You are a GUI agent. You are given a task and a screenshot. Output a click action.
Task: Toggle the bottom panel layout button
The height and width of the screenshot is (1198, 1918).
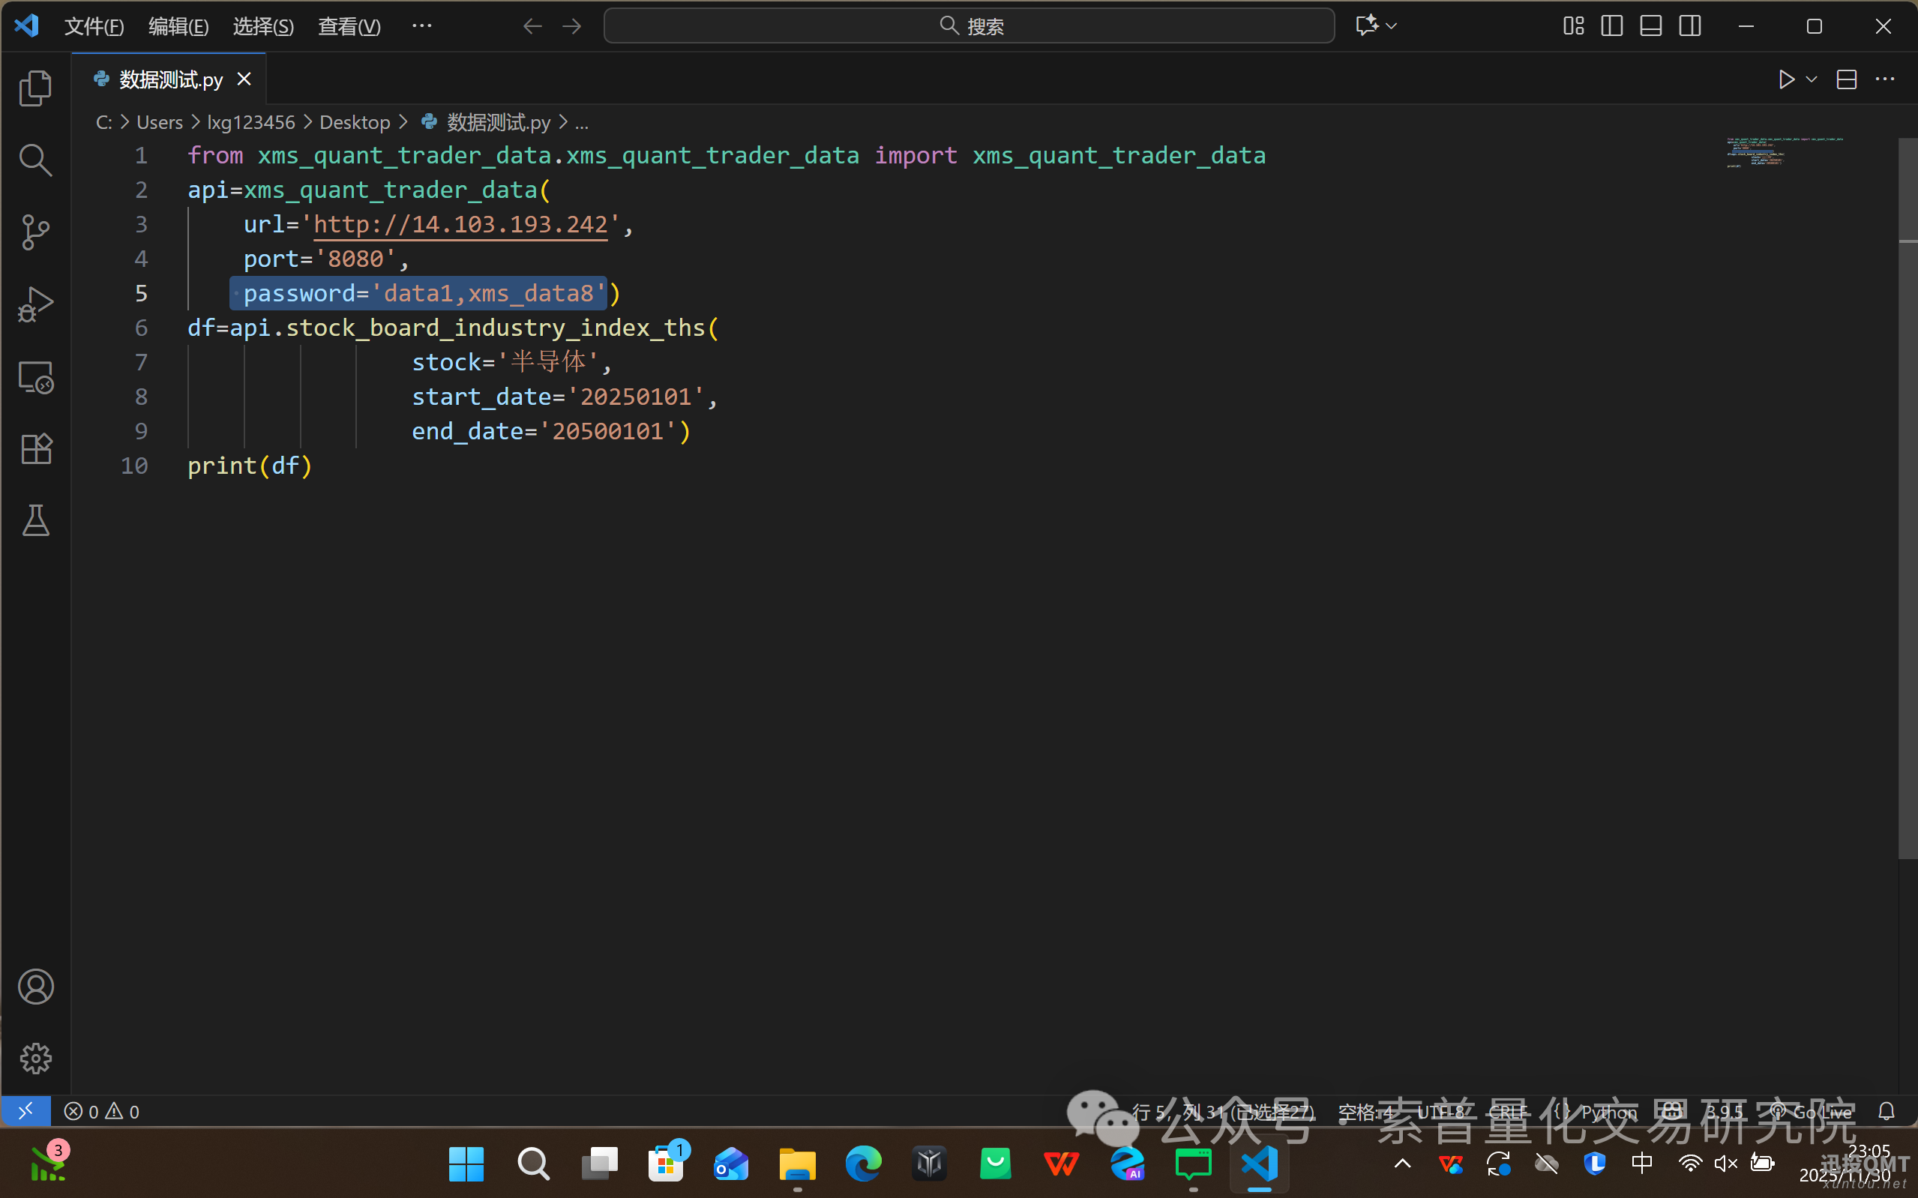1650,26
